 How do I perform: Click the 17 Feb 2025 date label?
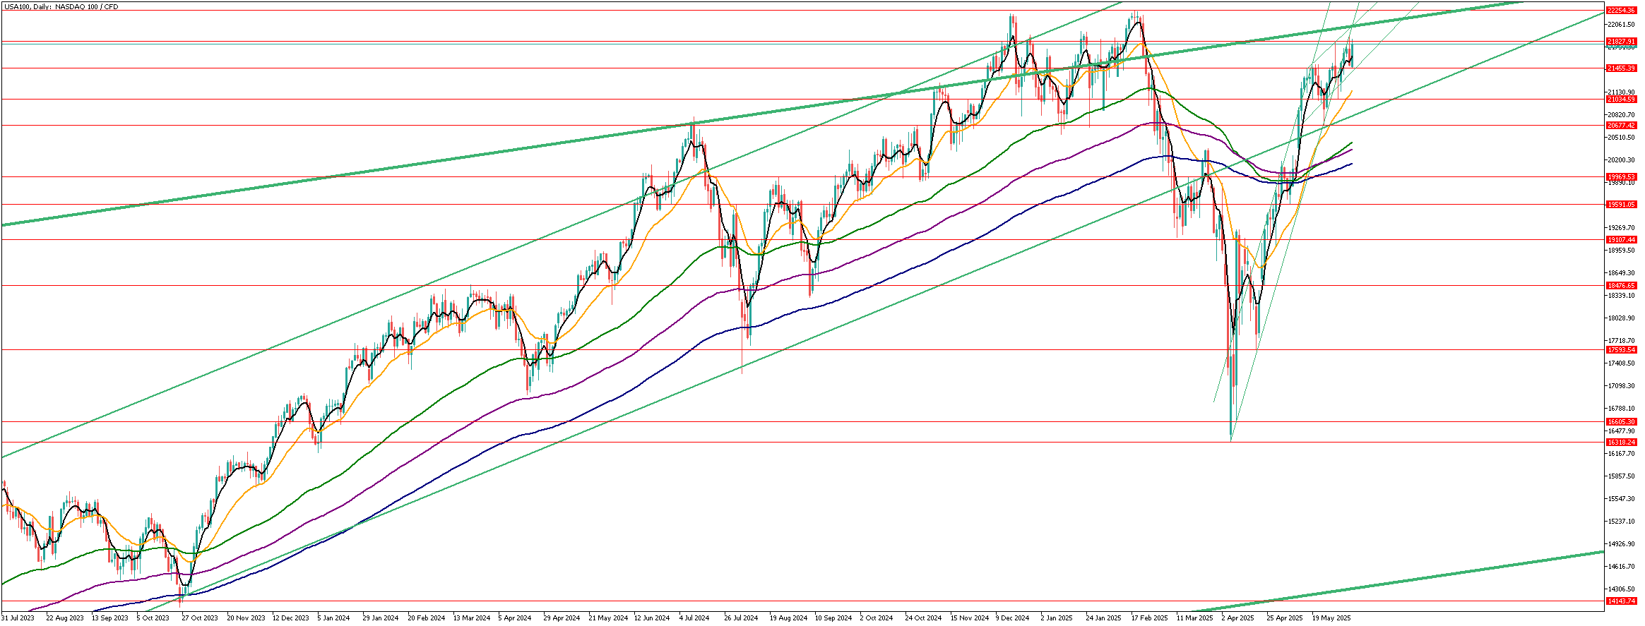tap(1149, 618)
